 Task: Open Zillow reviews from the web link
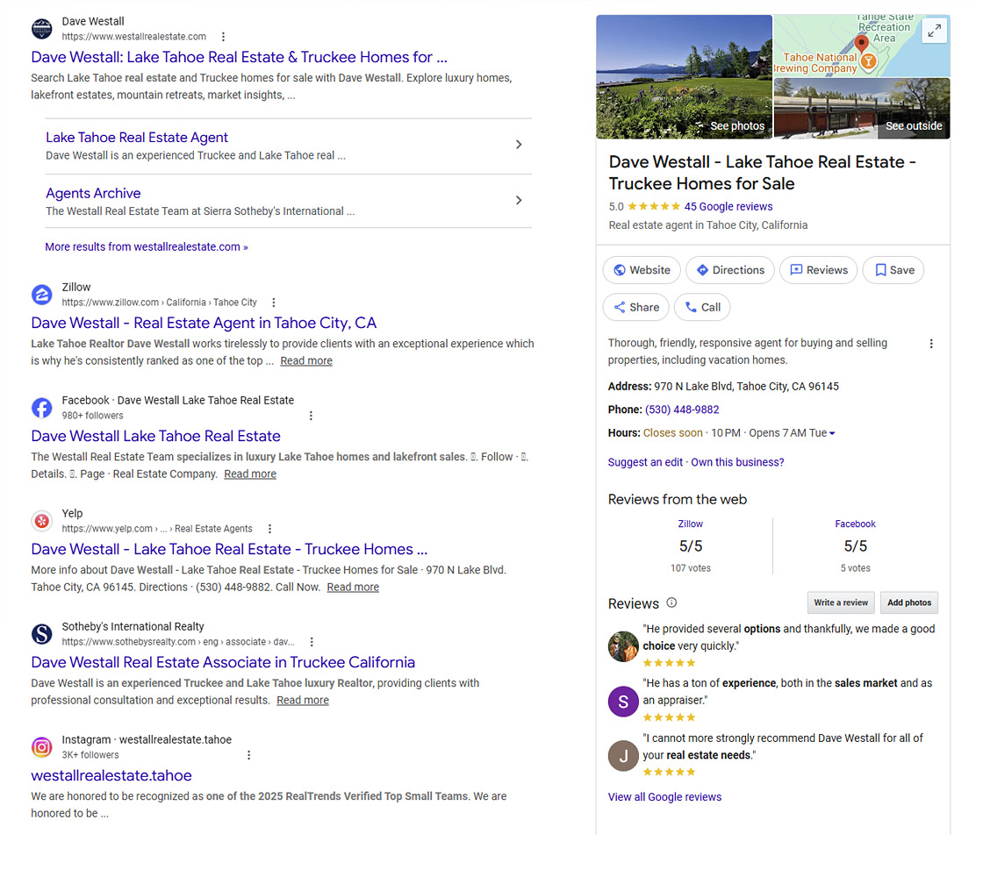tap(690, 524)
